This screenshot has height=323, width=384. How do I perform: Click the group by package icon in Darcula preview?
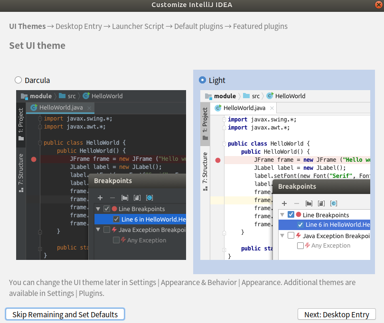[125, 198]
